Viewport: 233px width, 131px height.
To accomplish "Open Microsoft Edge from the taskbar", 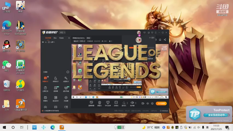I will click(x=52, y=128).
